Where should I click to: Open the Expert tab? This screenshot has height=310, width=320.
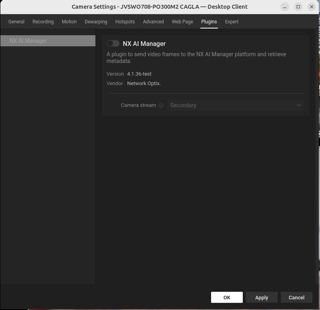click(x=232, y=22)
